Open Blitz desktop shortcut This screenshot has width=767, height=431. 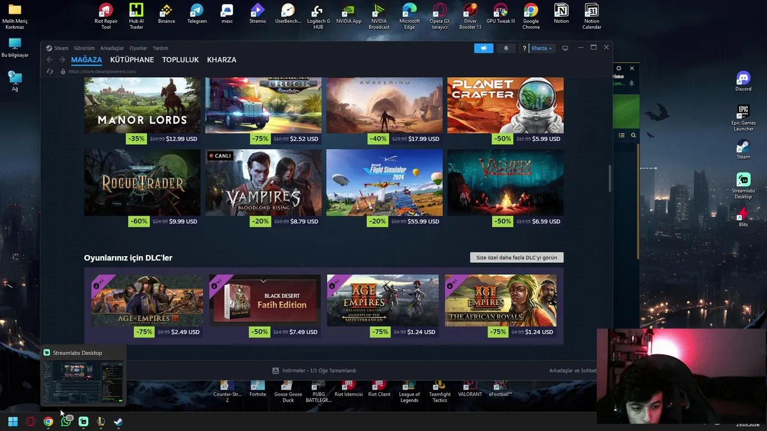(743, 217)
